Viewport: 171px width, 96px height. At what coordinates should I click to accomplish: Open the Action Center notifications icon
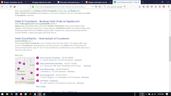point(167,94)
